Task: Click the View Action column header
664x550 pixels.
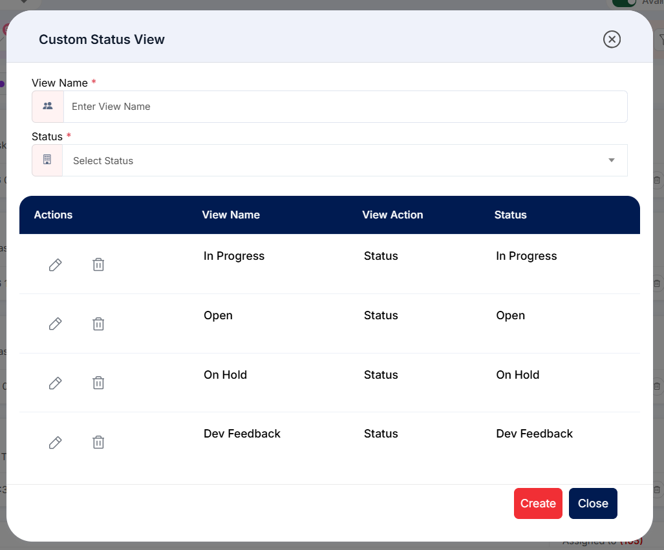Action: click(392, 215)
